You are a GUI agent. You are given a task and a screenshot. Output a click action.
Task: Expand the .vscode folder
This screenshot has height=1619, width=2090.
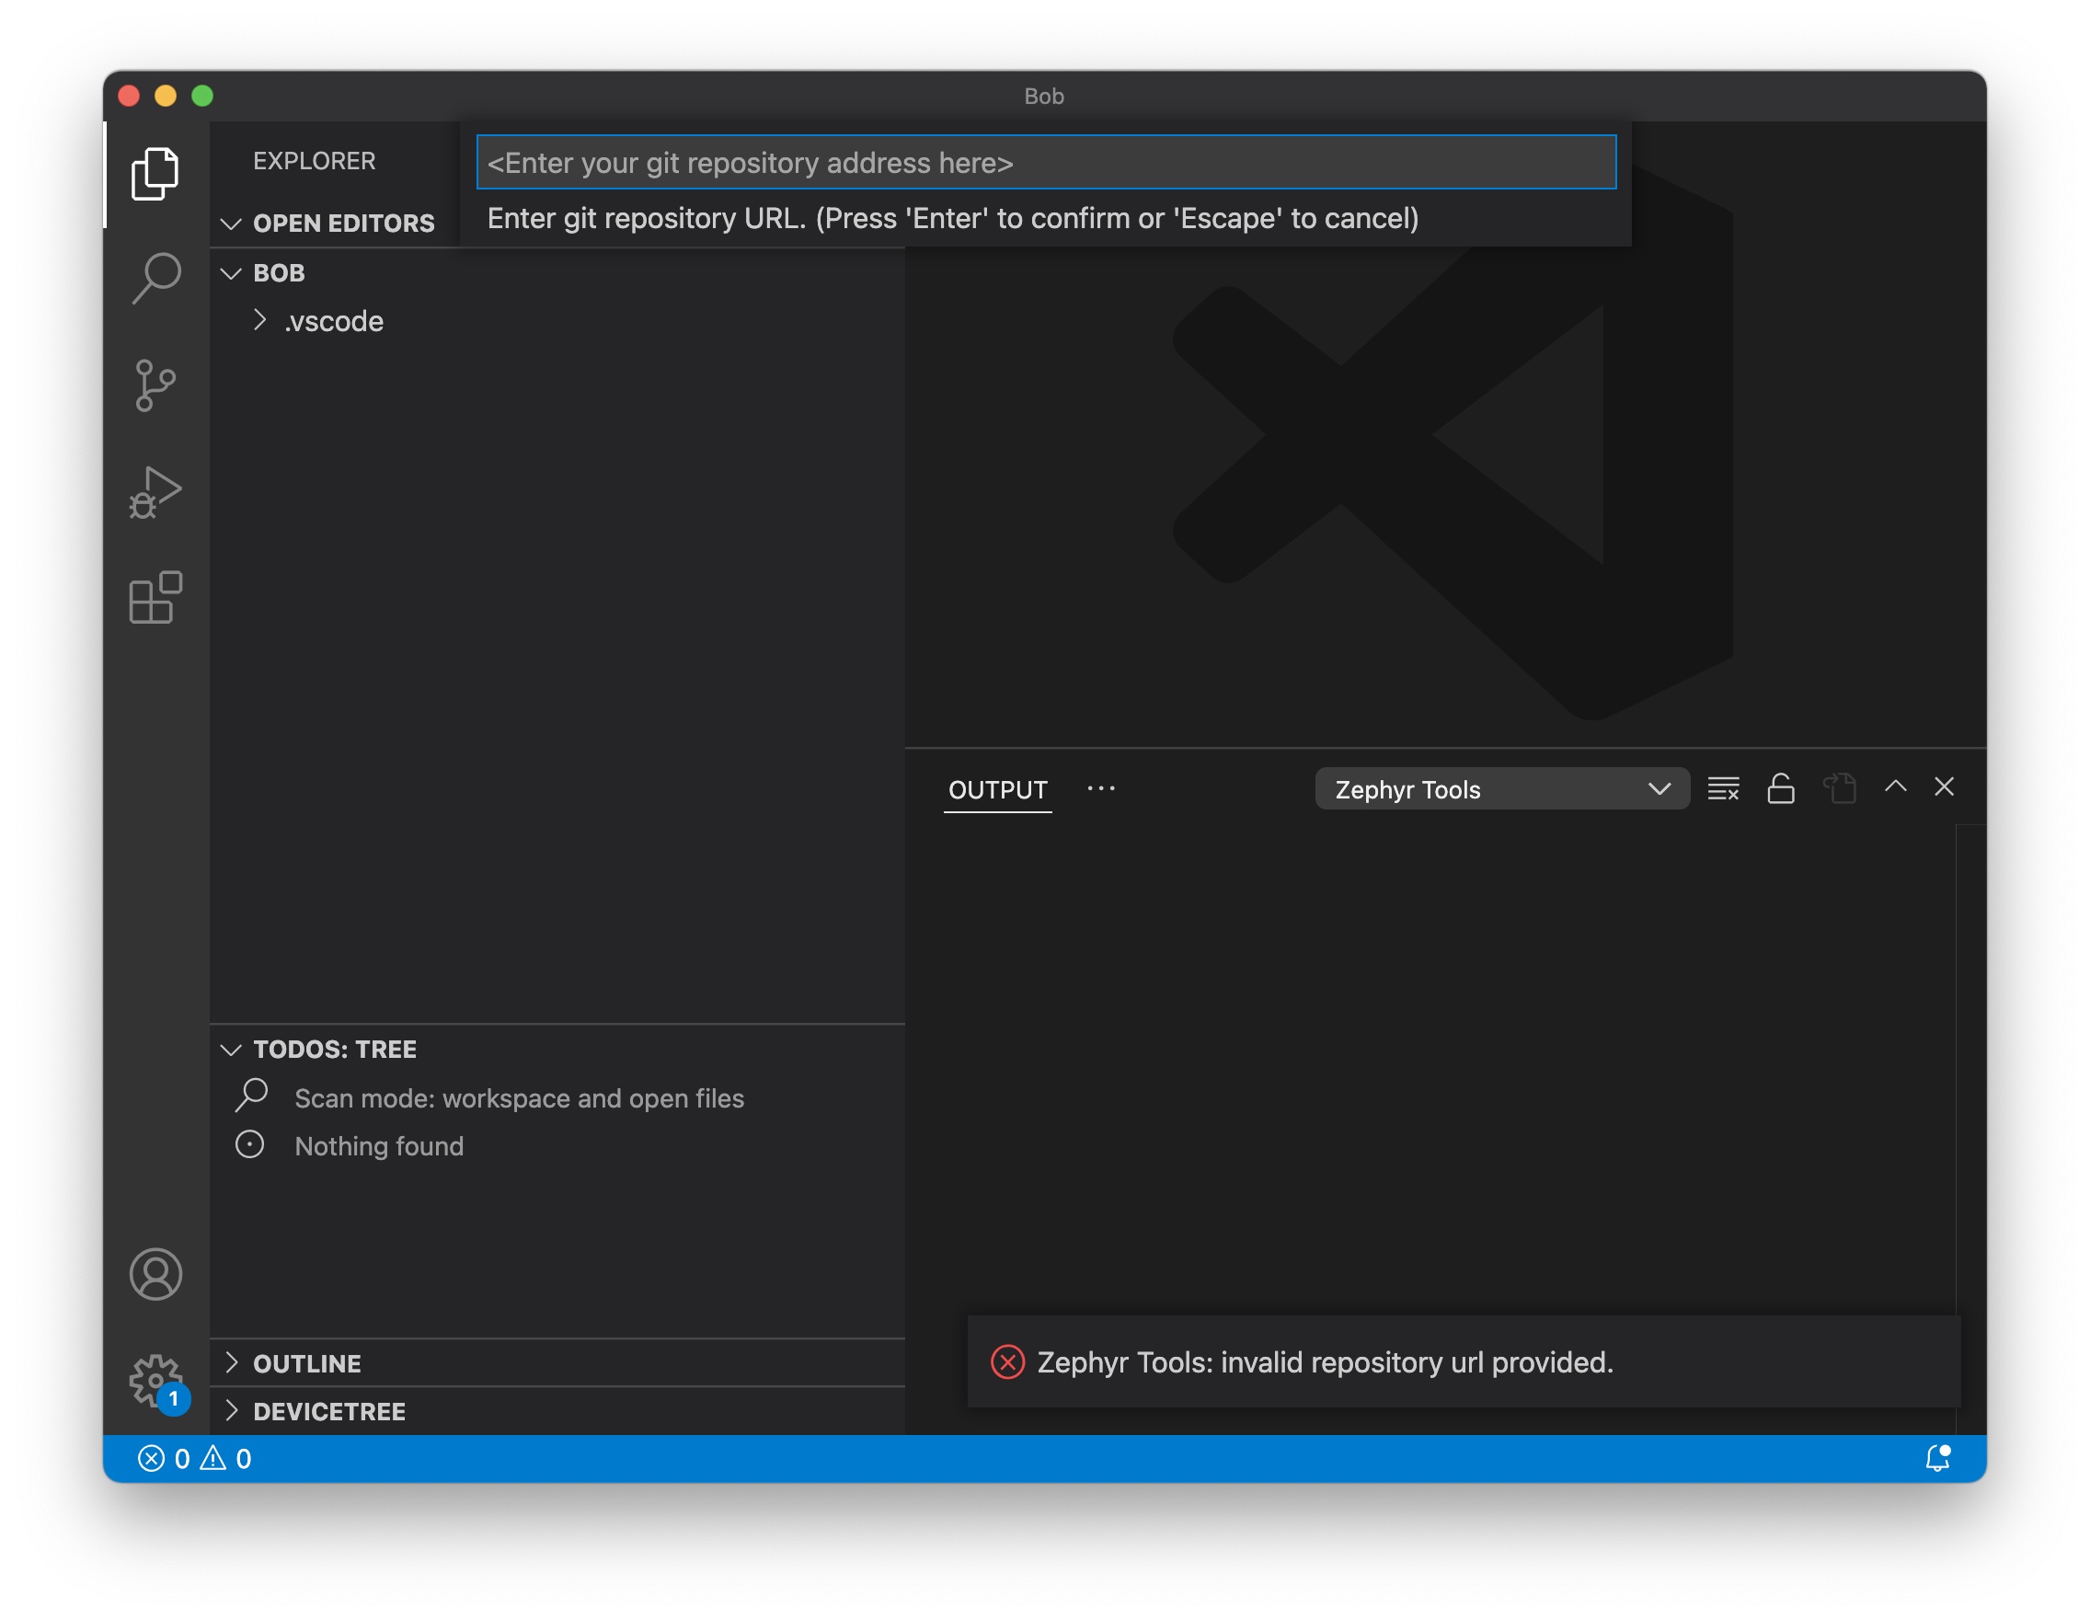[x=333, y=322]
